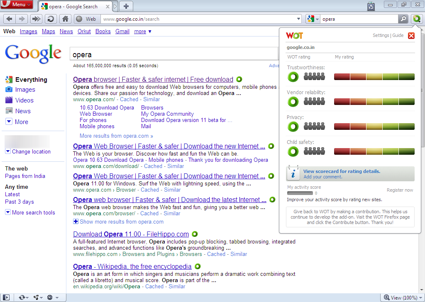Set my Trustworthiness rating on color bar
Image resolution: width=425 pixels, height=302 pixels.
pyautogui.click(x=374, y=77)
